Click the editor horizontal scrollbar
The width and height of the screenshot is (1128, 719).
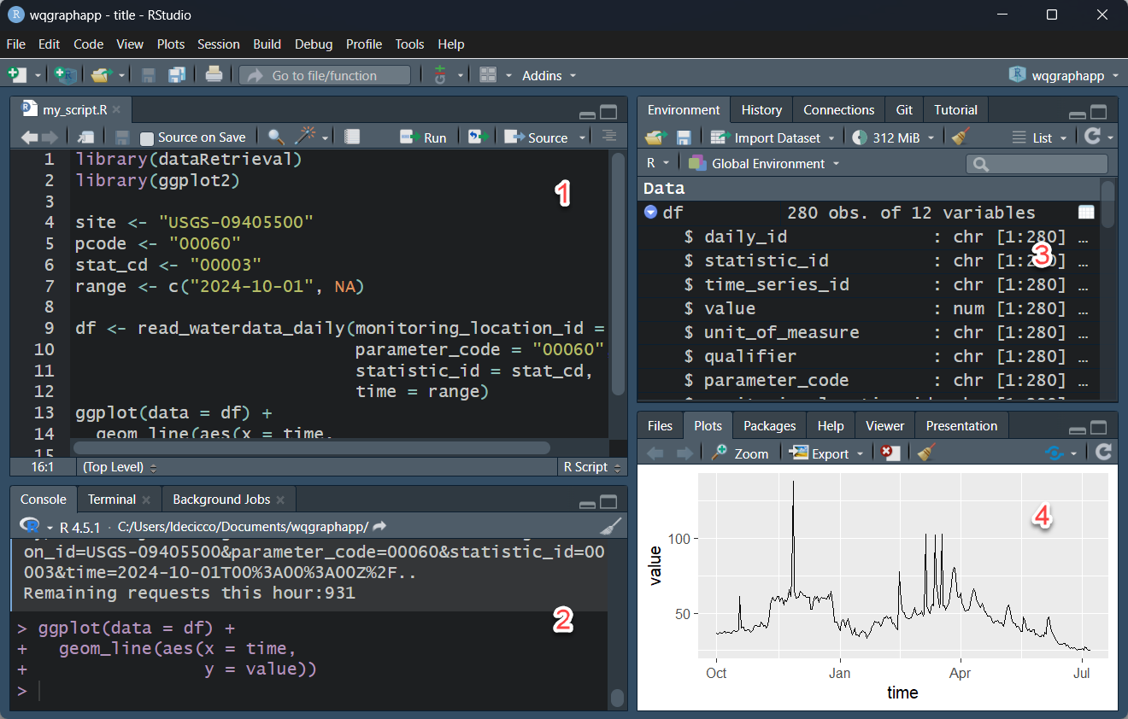point(312,447)
